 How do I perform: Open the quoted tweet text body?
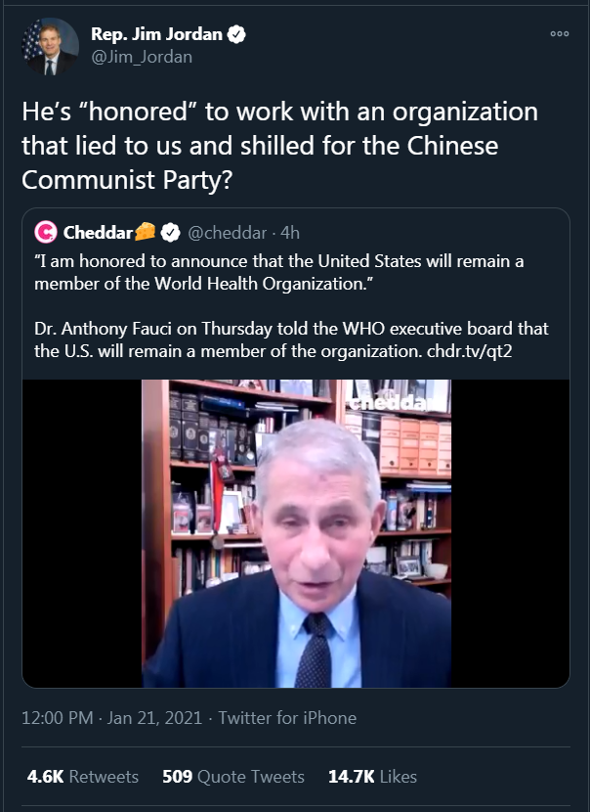coord(291,306)
